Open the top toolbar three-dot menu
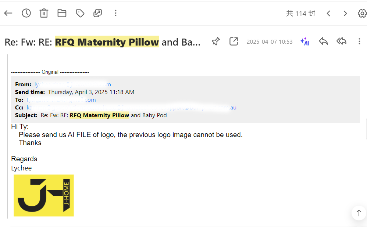The height and width of the screenshot is (227, 367). 115,13
